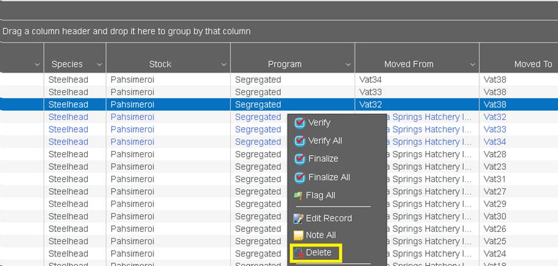558x266 pixels.
Task: Click the yellow Note All icon
Action: (x=298, y=236)
